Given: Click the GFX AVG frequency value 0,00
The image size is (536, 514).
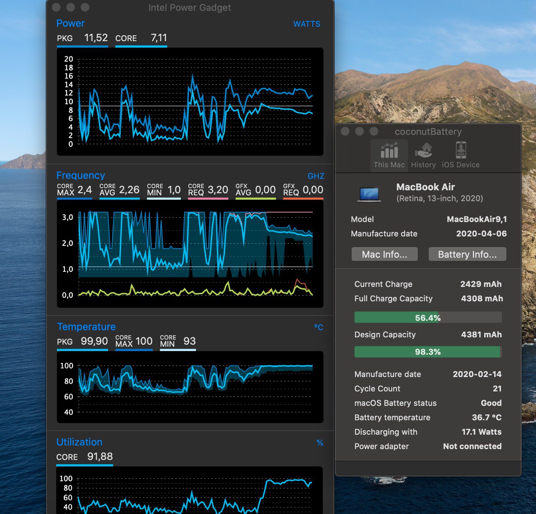Looking at the screenshot, I should [265, 190].
